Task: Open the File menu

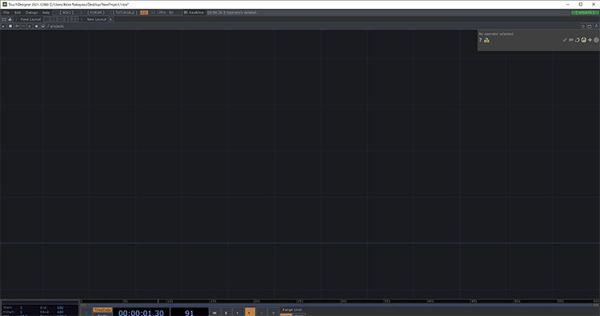Action: point(6,13)
